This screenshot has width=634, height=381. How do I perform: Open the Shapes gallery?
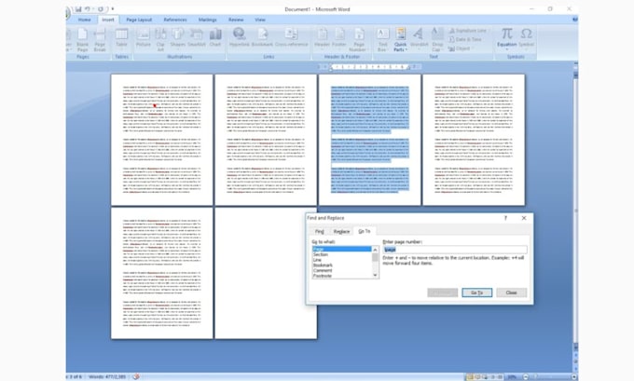[177, 39]
